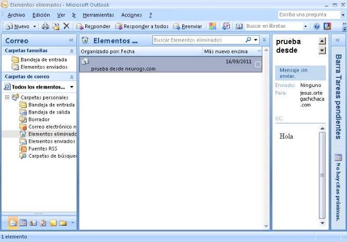Collapse the Carpetas de correo section
The image size is (347, 242).
click(72, 77)
